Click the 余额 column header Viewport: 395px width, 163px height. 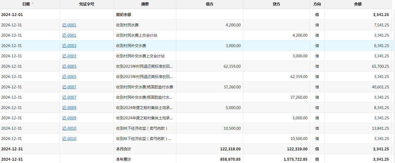[x=358, y=4]
